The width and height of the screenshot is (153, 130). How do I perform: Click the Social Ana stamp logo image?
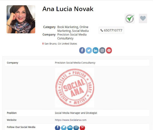(x=75, y=88)
